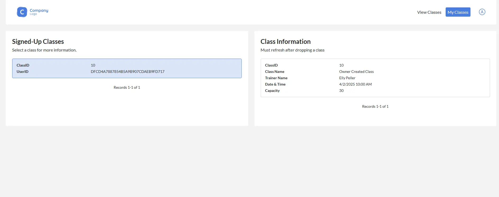The image size is (499, 197).
Task: Click the Company Logo text
Action: [39, 12]
